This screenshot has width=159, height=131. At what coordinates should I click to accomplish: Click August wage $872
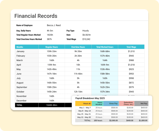point(131,83)
